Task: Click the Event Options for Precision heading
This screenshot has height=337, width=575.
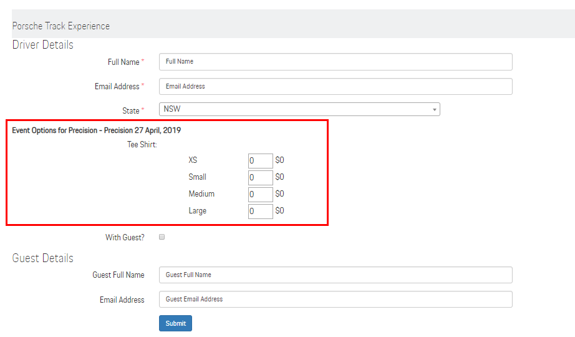Action: pos(97,130)
